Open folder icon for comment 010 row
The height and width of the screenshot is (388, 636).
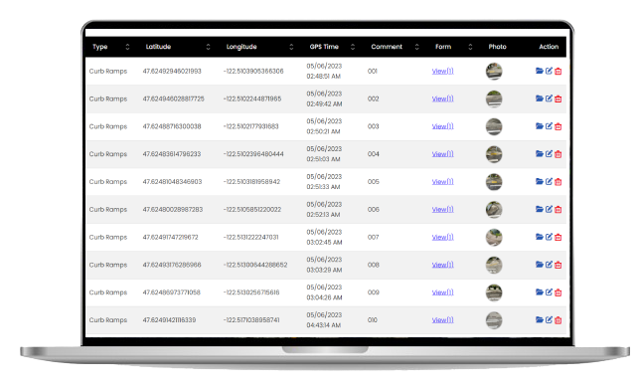(539, 319)
